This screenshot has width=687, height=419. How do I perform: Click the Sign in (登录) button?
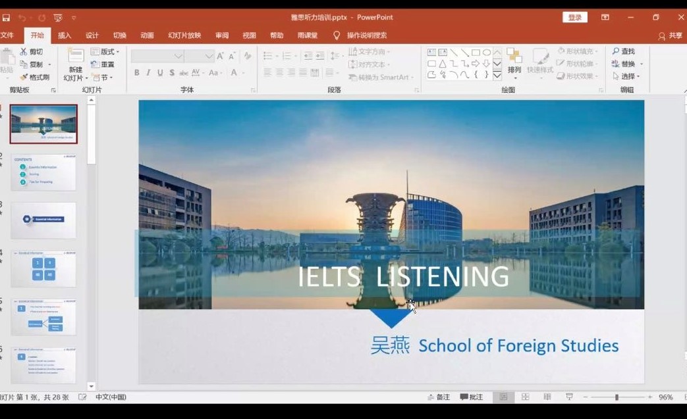(574, 18)
